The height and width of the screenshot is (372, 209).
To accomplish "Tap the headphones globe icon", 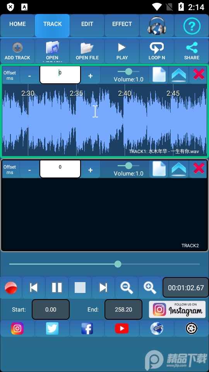I will click(x=157, y=26).
